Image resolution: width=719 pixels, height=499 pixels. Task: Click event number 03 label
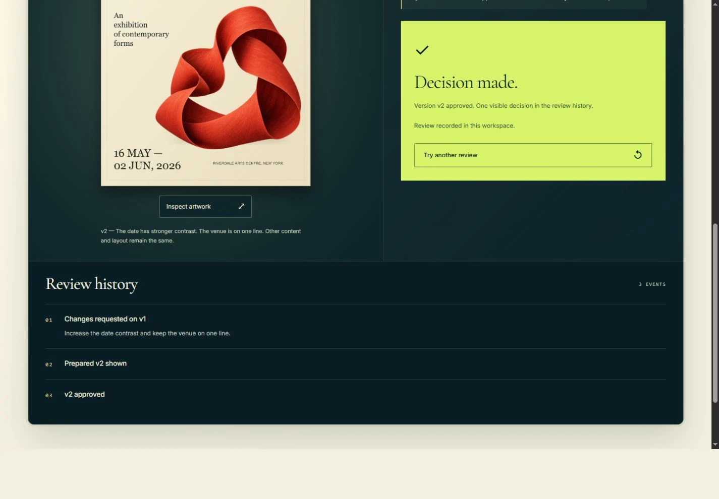pos(49,396)
